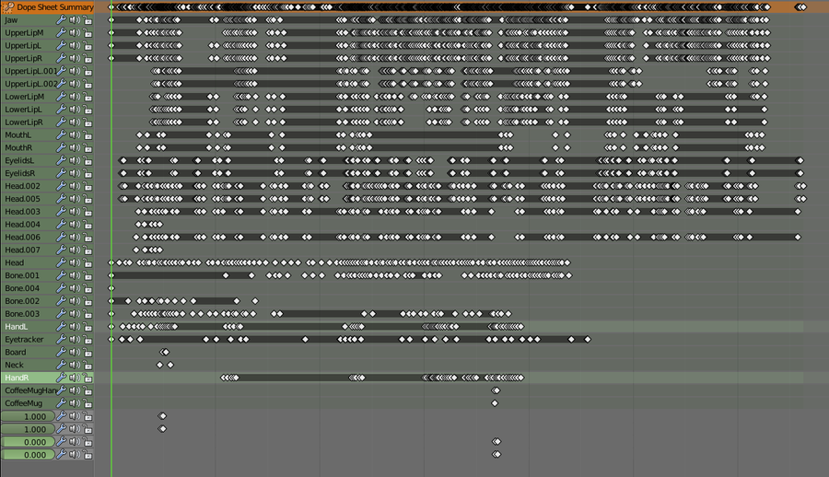The image size is (829, 477).
Task: Select the UpperLipL.001 channel name
Action: point(30,72)
